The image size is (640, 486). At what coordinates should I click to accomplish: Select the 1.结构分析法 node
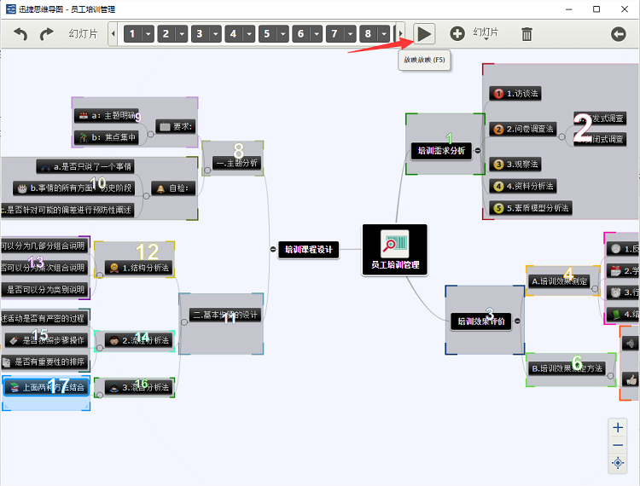[139, 268]
